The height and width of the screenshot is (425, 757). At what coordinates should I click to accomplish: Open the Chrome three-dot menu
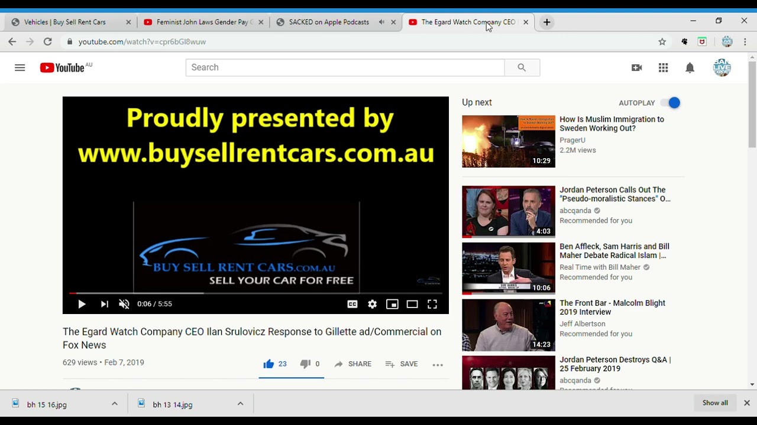click(745, 42)
